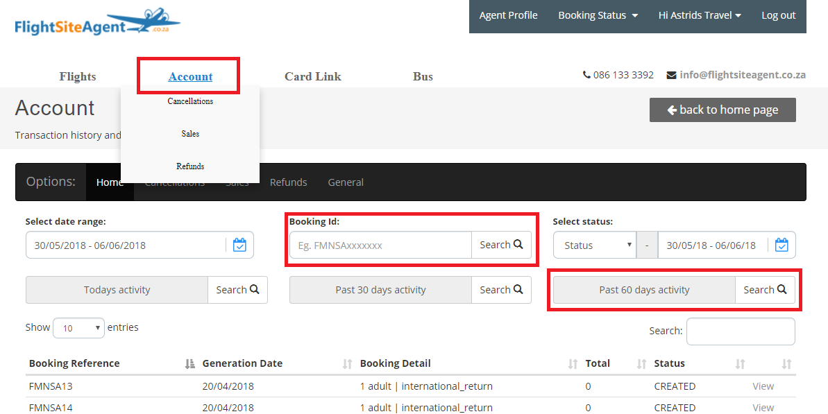
Task: Search Past 60 days activity
Action: pyautogui.click(x=765, y=290)
